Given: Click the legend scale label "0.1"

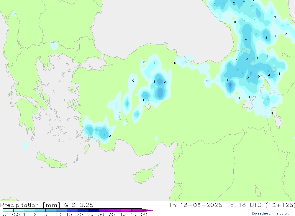Looking at the screenshot, I should [5, 214].
